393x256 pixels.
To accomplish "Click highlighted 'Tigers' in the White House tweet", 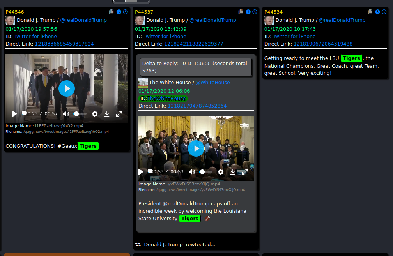I will click(x=190, y=219).
